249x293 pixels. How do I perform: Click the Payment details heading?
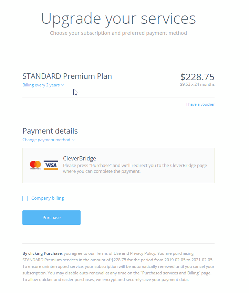coord(50,131)
